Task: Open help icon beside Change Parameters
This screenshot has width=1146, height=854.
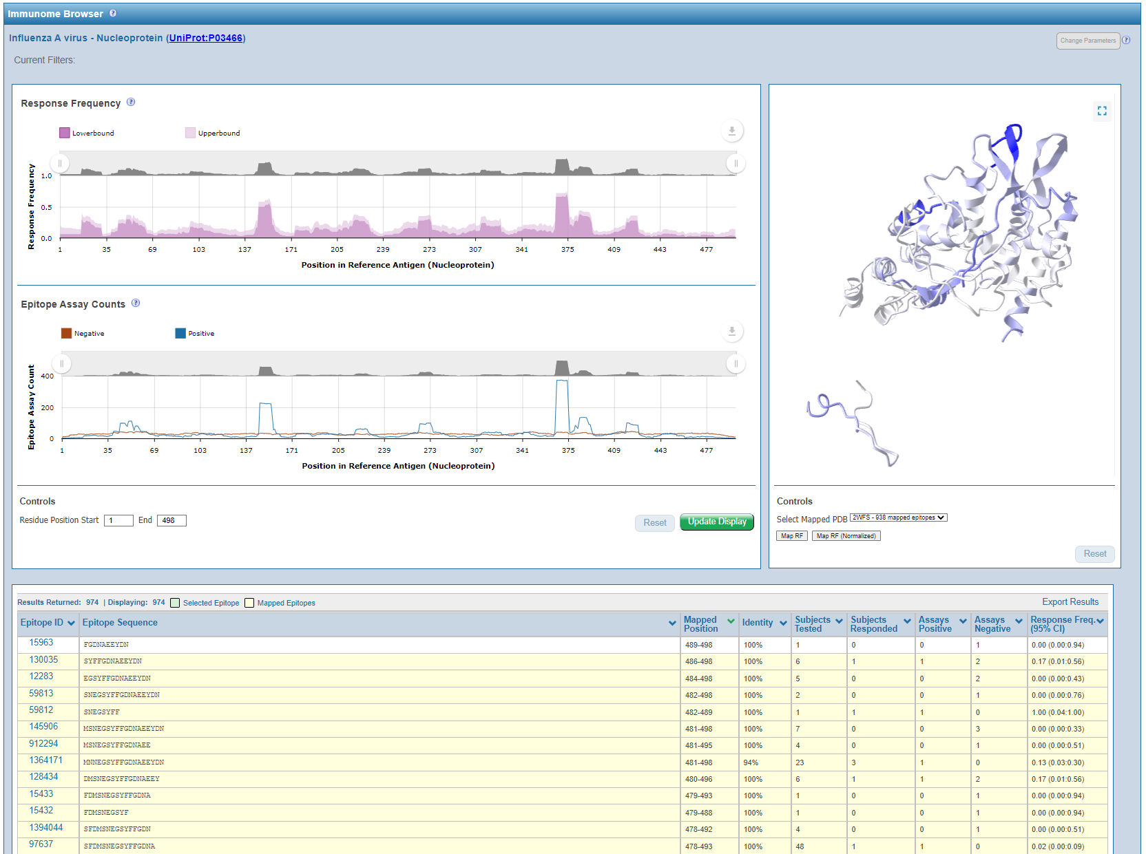Action: pyautogui.click(x=1126, y=40)
